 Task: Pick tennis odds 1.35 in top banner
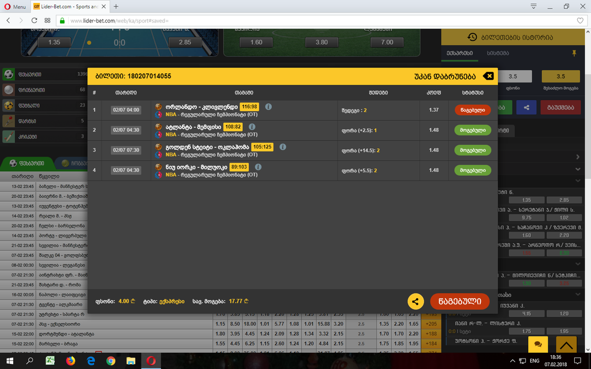(x=54, y=42)
